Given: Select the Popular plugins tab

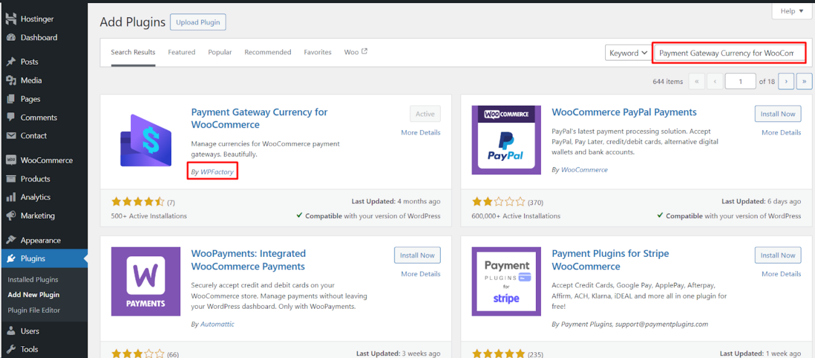Looking at the screenshot, I should [x=220, y=52].
